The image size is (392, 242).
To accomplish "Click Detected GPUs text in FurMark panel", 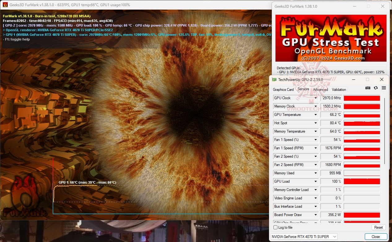I will click(288, 68).
